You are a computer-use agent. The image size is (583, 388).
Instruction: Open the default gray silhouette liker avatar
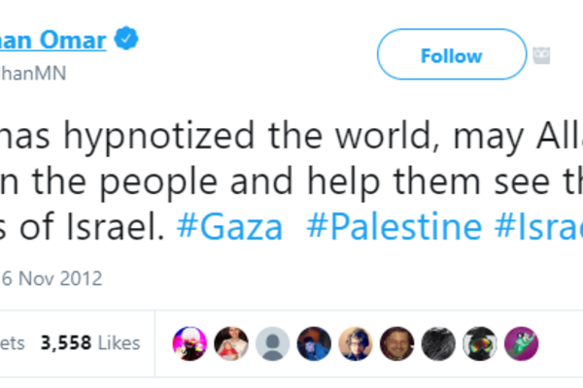(275, 342)
